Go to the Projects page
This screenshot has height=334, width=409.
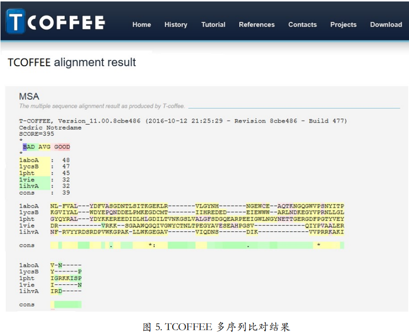343,24
